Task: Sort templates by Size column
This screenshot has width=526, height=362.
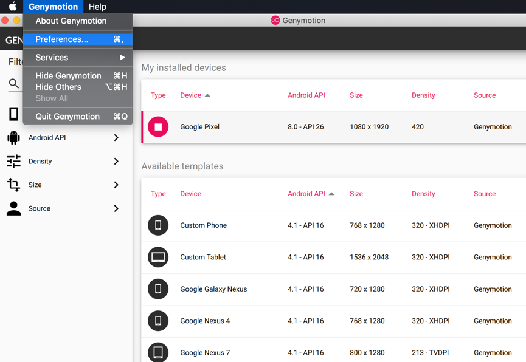Action: pos(356,194)
